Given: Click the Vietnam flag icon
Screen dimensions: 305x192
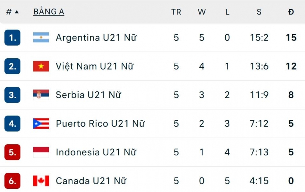Looking at the screenshot, I should click(x=41, y=66).
